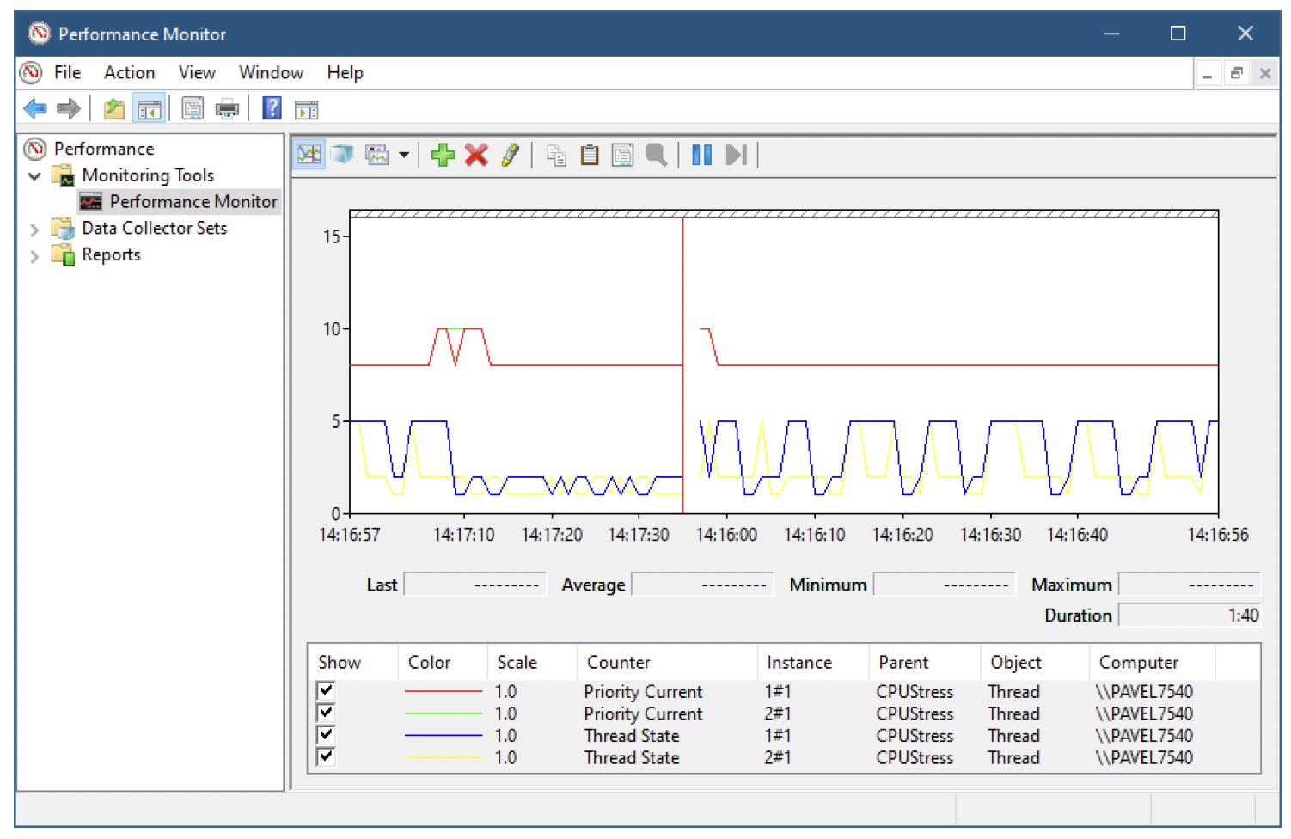Click the printer icon in toolbar
The width and height of the screenshot is (1291, 839).
tap(227, 109)
